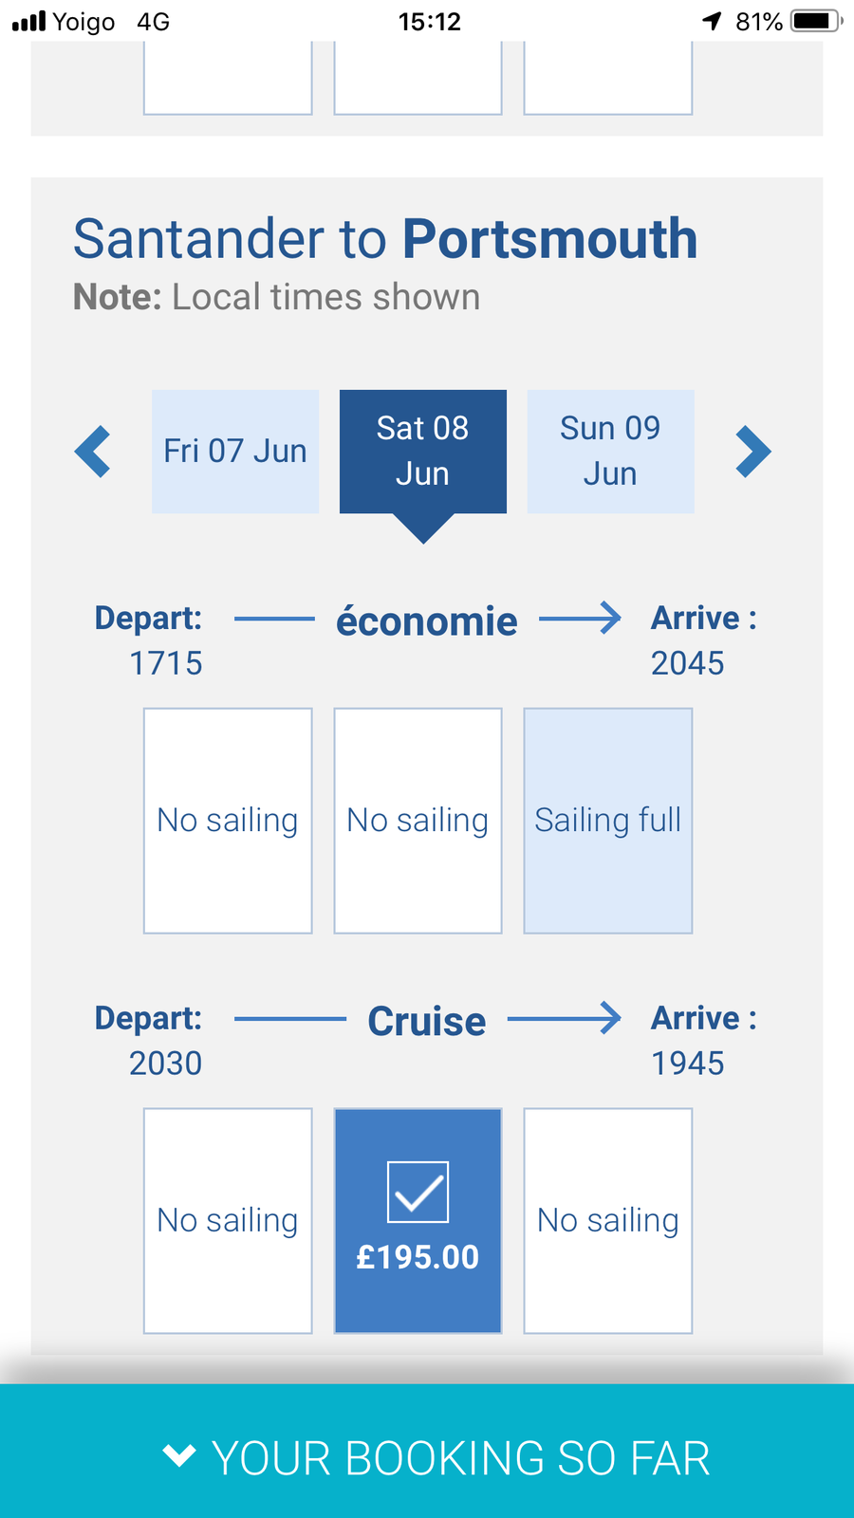The width and height of the screenshot is (854, 1518).
Task: Tap the £195.00 price label
Action: click(418, 1257)
